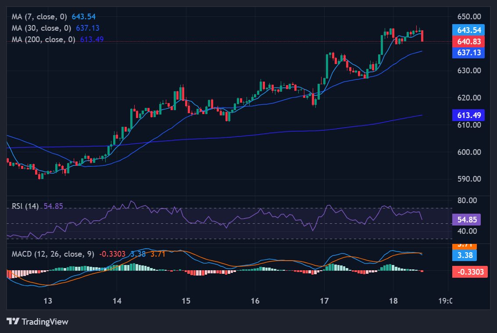Select the MA 30 close indicator legend
The image size is (497, 333).
pyautogui.click(x=43, y=28)
